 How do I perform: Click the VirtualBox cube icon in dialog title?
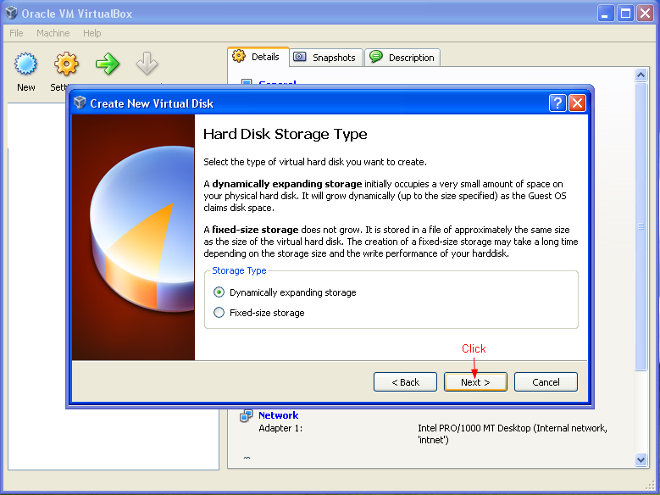(x=80, y=103)
